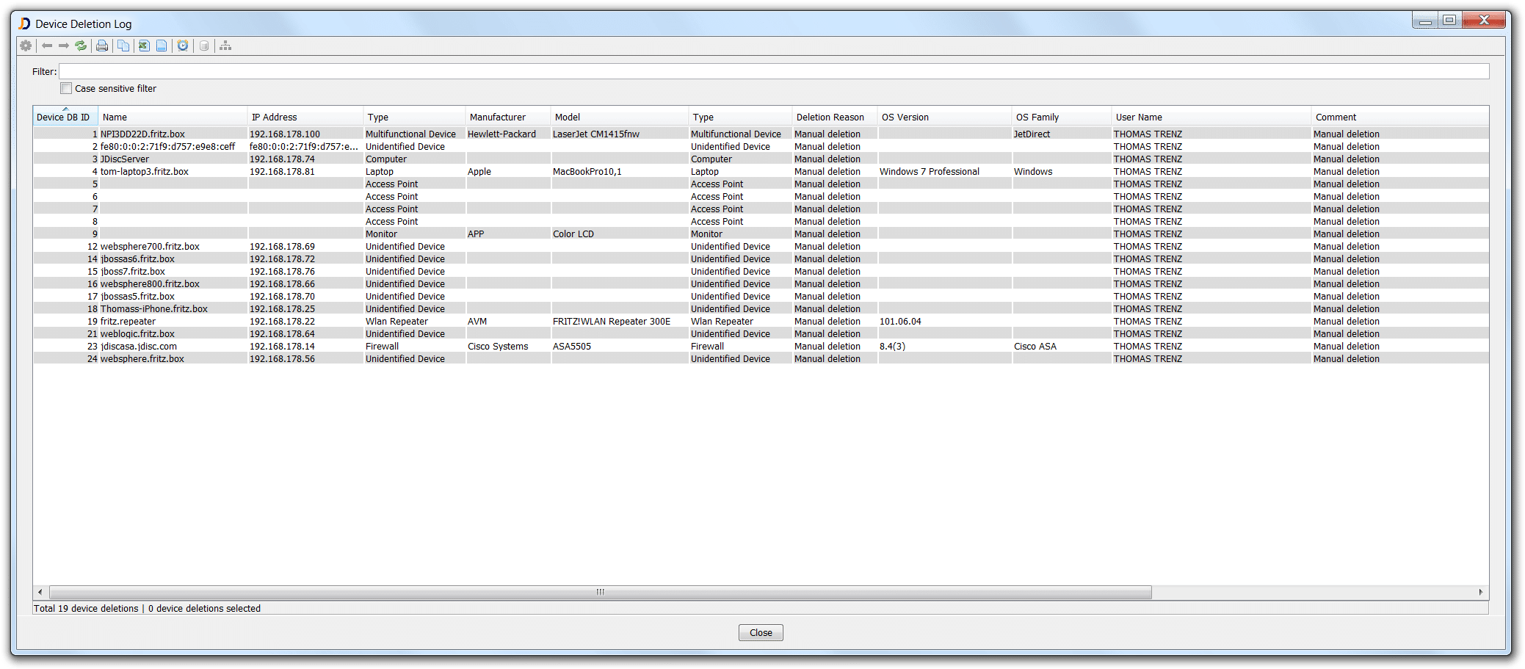Sort by the Device DB ID column
Screen dimensions: 1525x669
tap(64, 117)
